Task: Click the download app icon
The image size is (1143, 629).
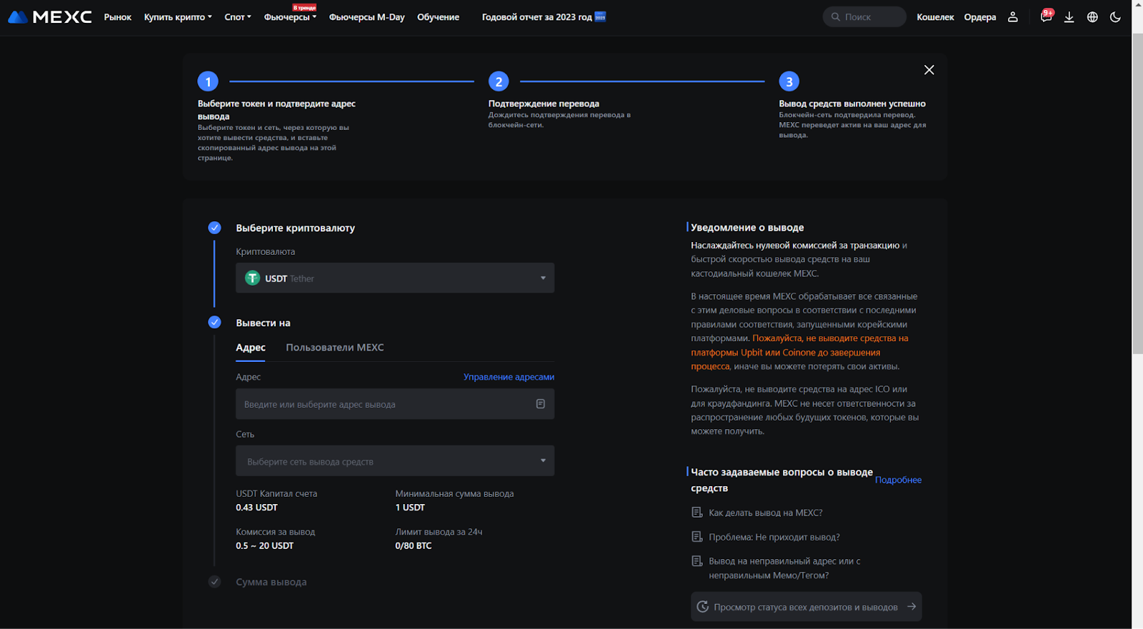Action: click(x=1069, y=17)
